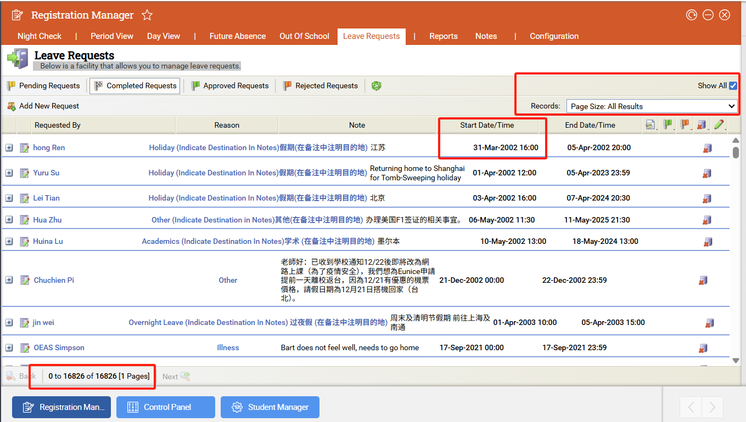Open the Night Check tab

[x=40, y=36]
